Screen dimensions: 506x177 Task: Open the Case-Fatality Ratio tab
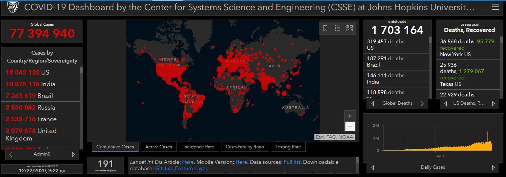click(x=245, y=147)
